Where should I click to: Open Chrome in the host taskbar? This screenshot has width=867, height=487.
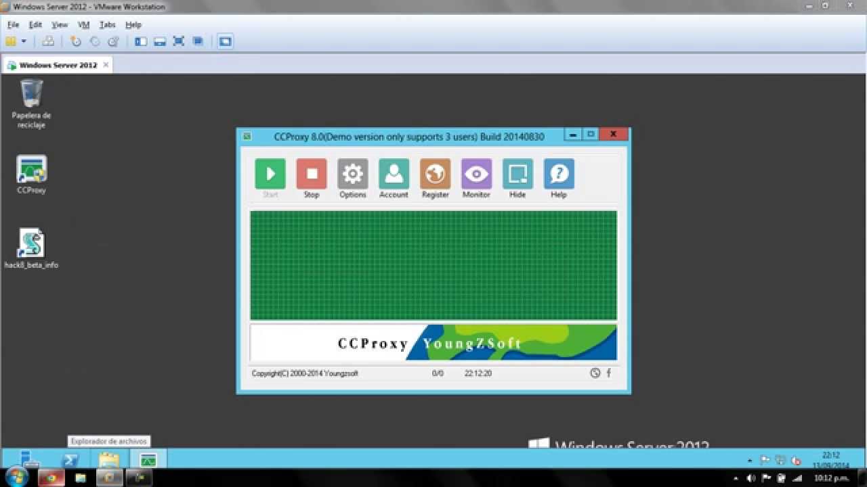(51, 478)
